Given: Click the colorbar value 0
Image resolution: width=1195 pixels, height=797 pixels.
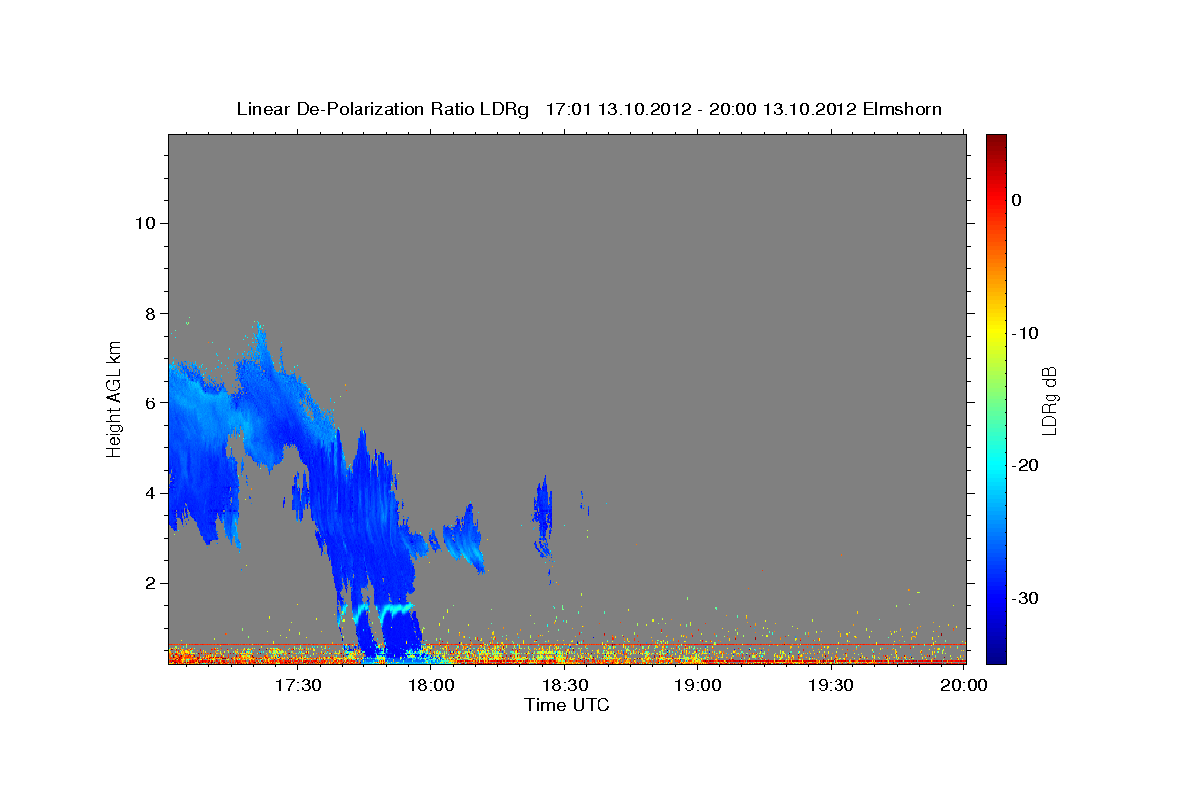Looking at the screenshot, I should coord(1016,200).
